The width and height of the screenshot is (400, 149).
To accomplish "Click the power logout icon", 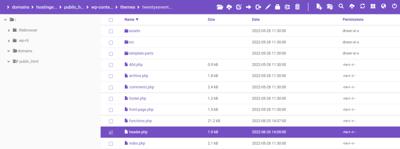I will (394, 6).
